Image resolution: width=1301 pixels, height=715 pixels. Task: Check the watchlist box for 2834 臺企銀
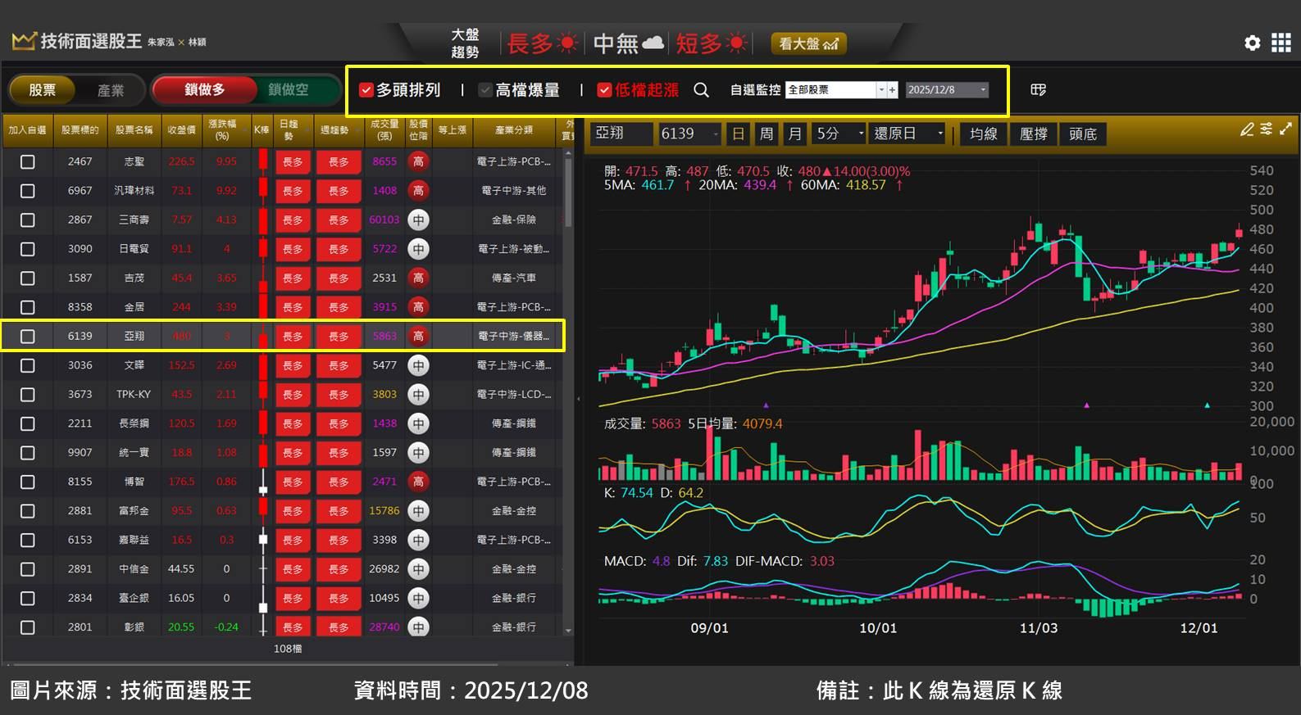27,598
